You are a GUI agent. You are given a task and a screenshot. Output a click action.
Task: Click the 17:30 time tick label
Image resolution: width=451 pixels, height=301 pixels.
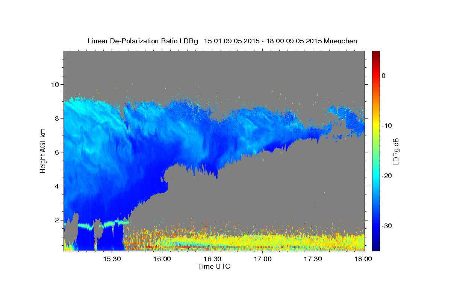pyautogui.click(x=313, y=259)
